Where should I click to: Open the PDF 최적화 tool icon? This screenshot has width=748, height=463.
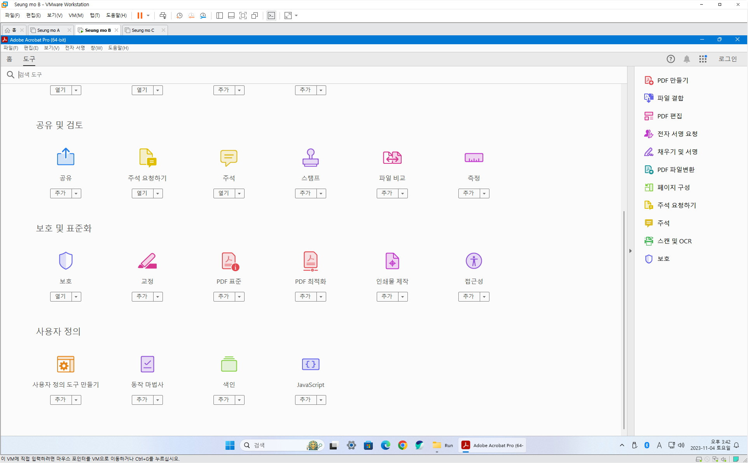tap(310, 261)
